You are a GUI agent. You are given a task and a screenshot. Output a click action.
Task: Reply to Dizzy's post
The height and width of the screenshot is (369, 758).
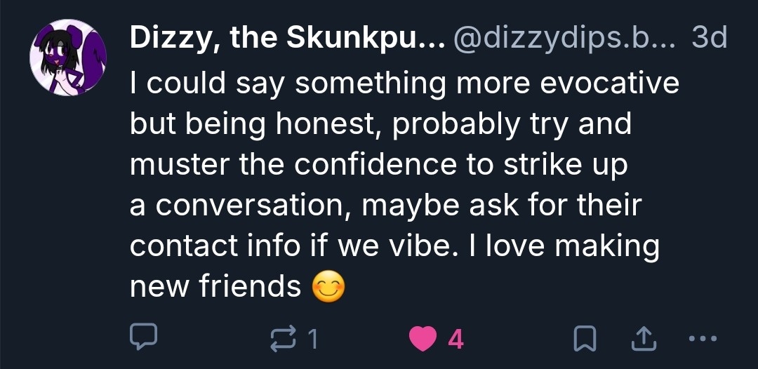[x=145, y=340]
